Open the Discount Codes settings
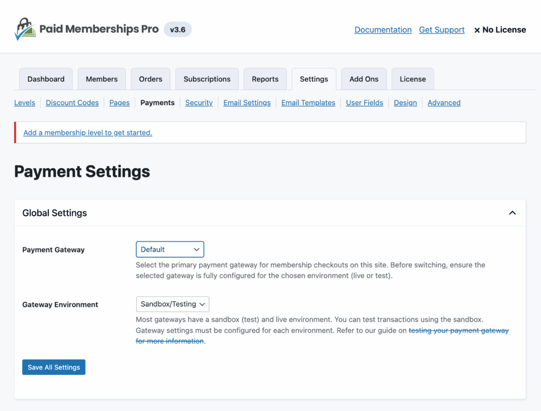 tap(72, 102)
